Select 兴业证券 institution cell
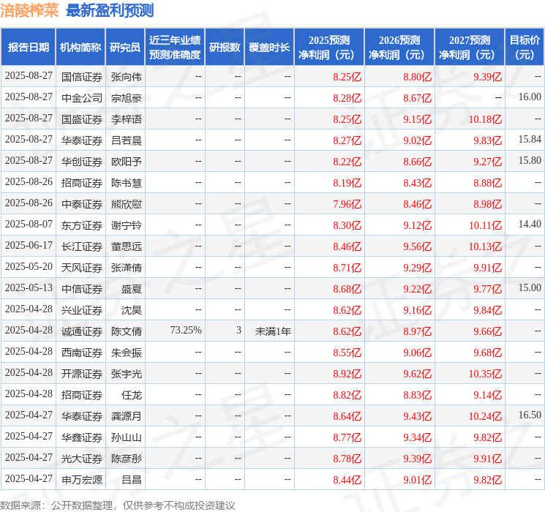The image size is (545, 512). (82, 310)
